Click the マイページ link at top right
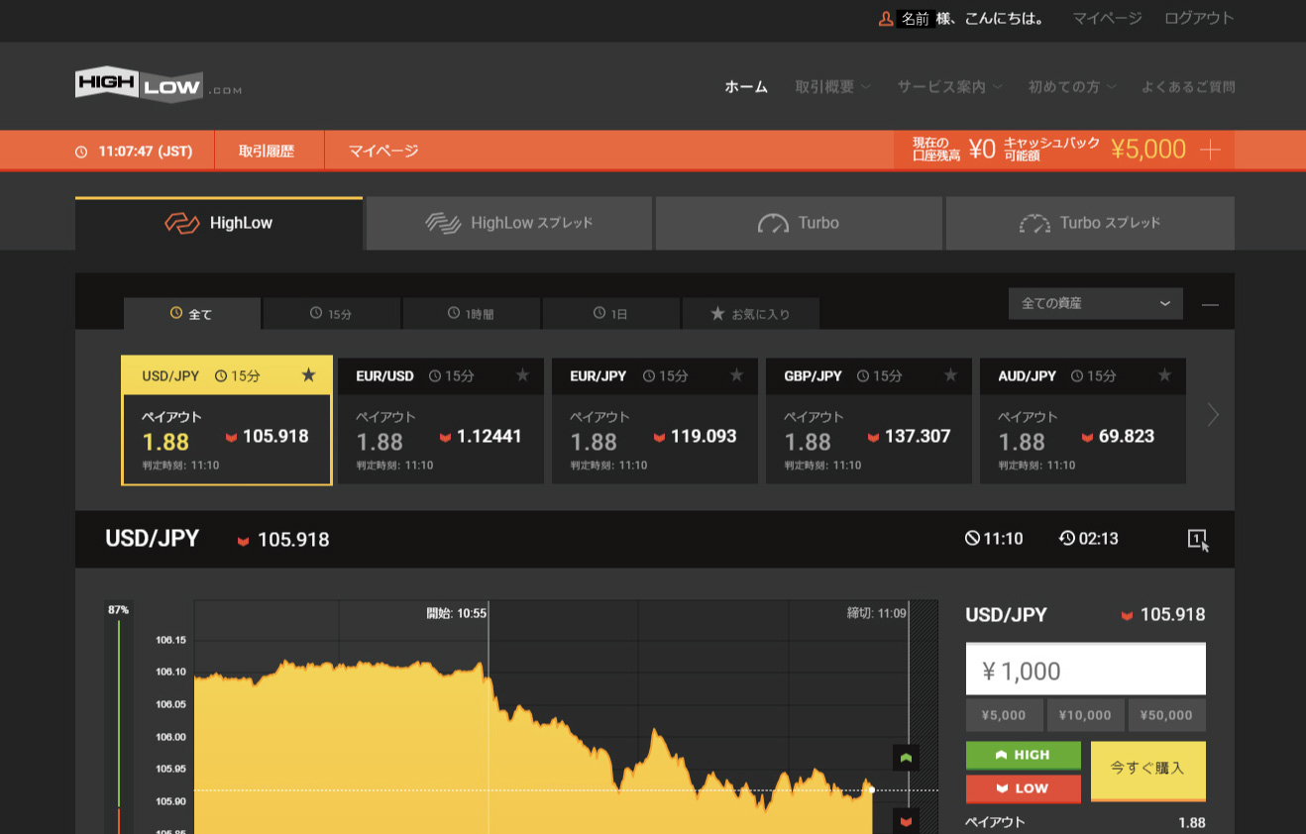The image size is (1306, 834). pyautogui.click(x=1107, y=19)
